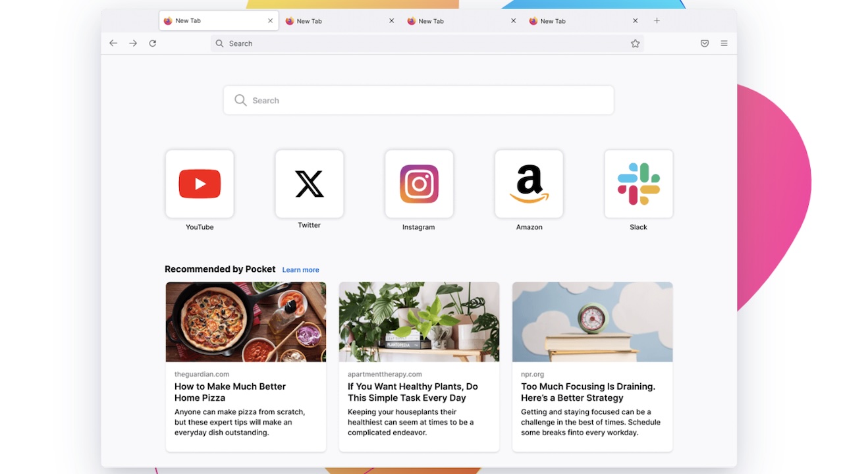Click description 'Keeping your houseplants their healthiest'
The height and width of the screenshot is (474, 843).
(411, 423)
